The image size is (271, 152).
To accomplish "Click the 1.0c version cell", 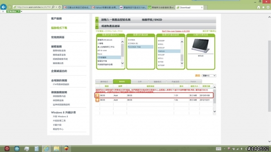I will pyautogui.click(x=176, y=100).
